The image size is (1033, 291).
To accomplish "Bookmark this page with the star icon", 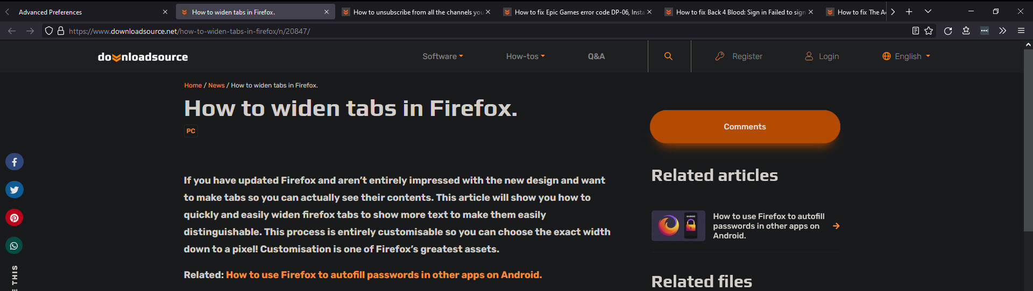I will click(x=929, y=31).
